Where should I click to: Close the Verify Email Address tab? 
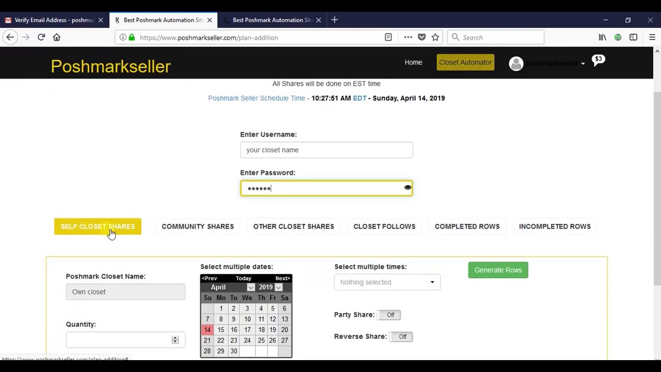(101, 20)
